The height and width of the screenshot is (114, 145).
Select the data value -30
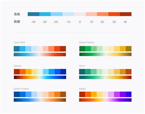point(44,22)
